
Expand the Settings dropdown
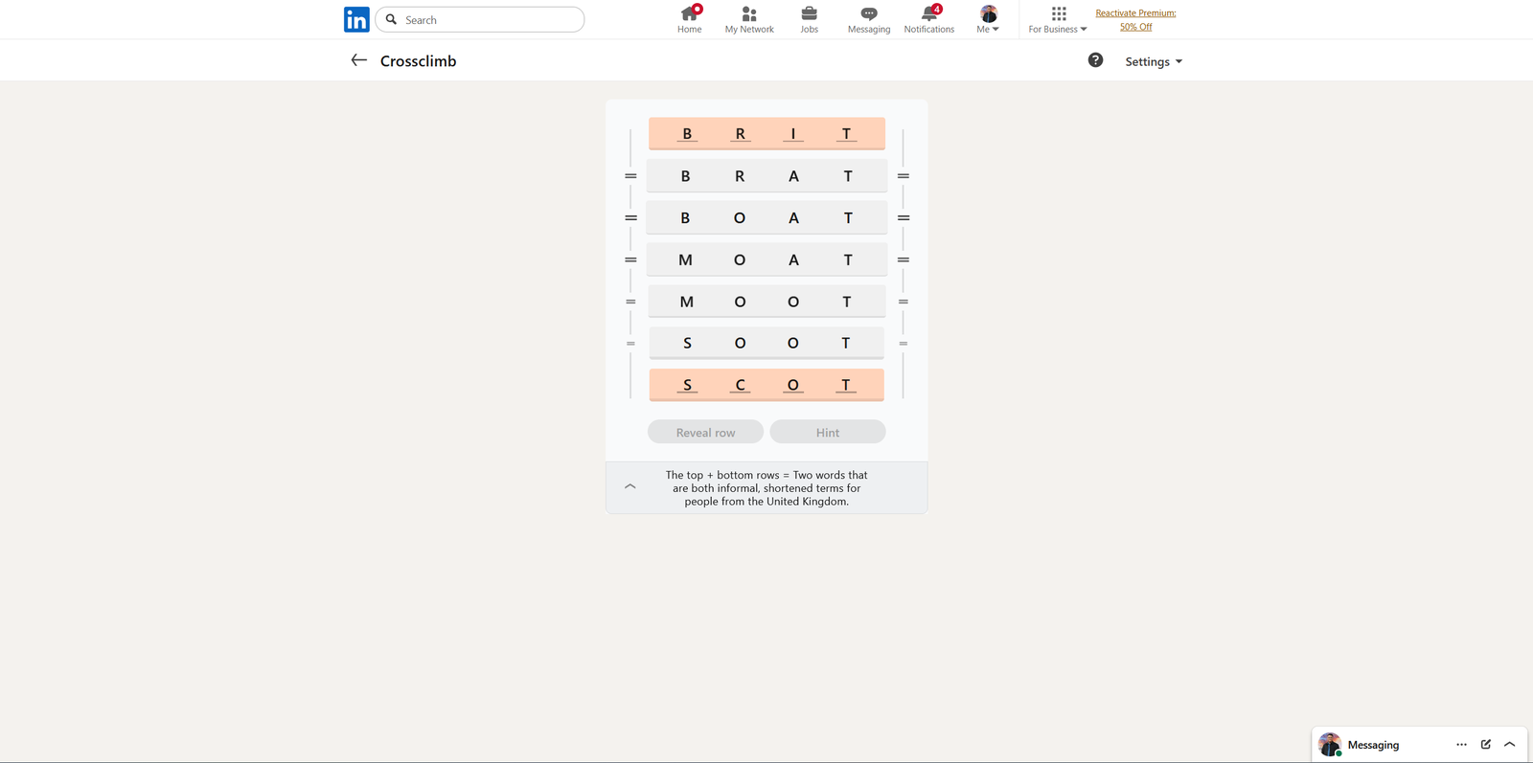[1154, 61]
